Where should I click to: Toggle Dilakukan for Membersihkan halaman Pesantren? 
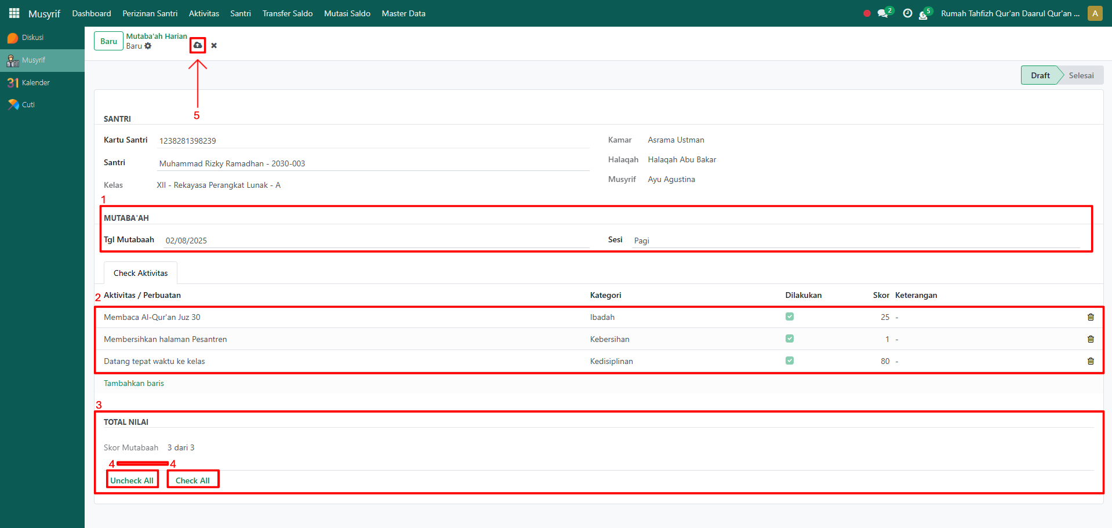click(789, 338)
